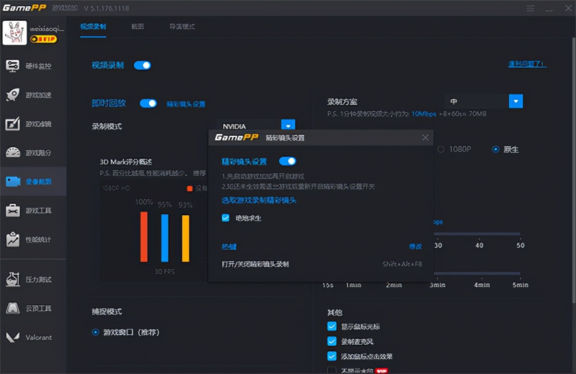Click the rocket game acceleration icon

tap(13, 95)
